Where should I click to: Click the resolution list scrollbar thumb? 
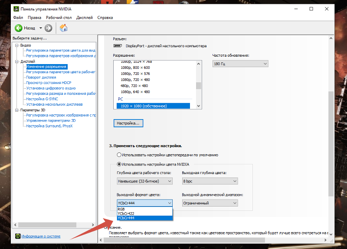coord(199,86)
